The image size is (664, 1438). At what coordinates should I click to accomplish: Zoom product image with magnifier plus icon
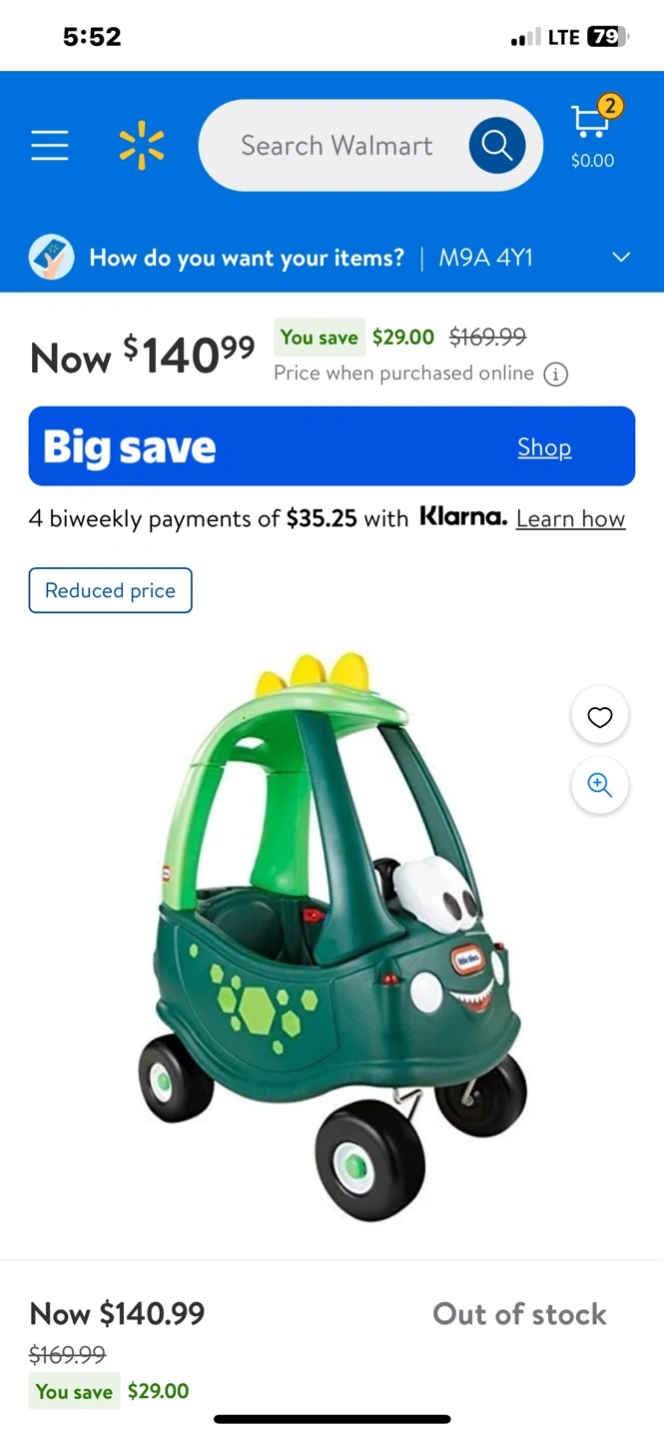(600, 785)
